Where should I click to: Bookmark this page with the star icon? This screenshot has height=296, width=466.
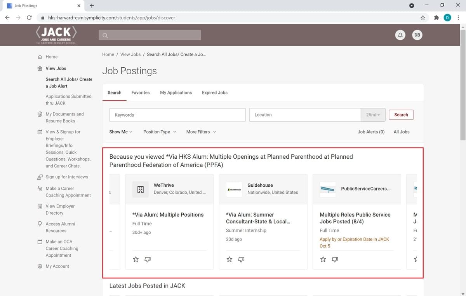[423, 18]
